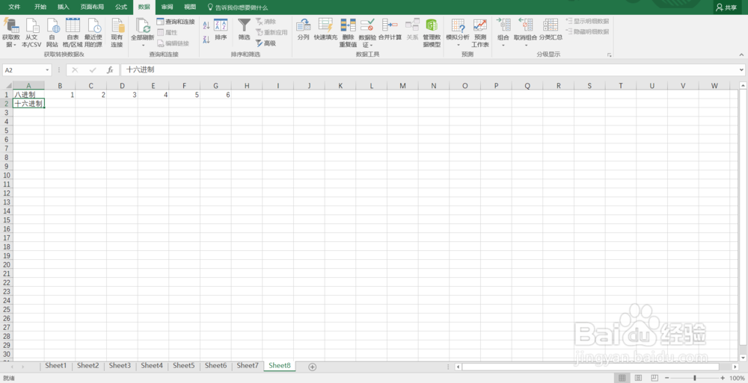Select the Sheet1 tab
Screen dimensions: 748x383
[56, 366]
